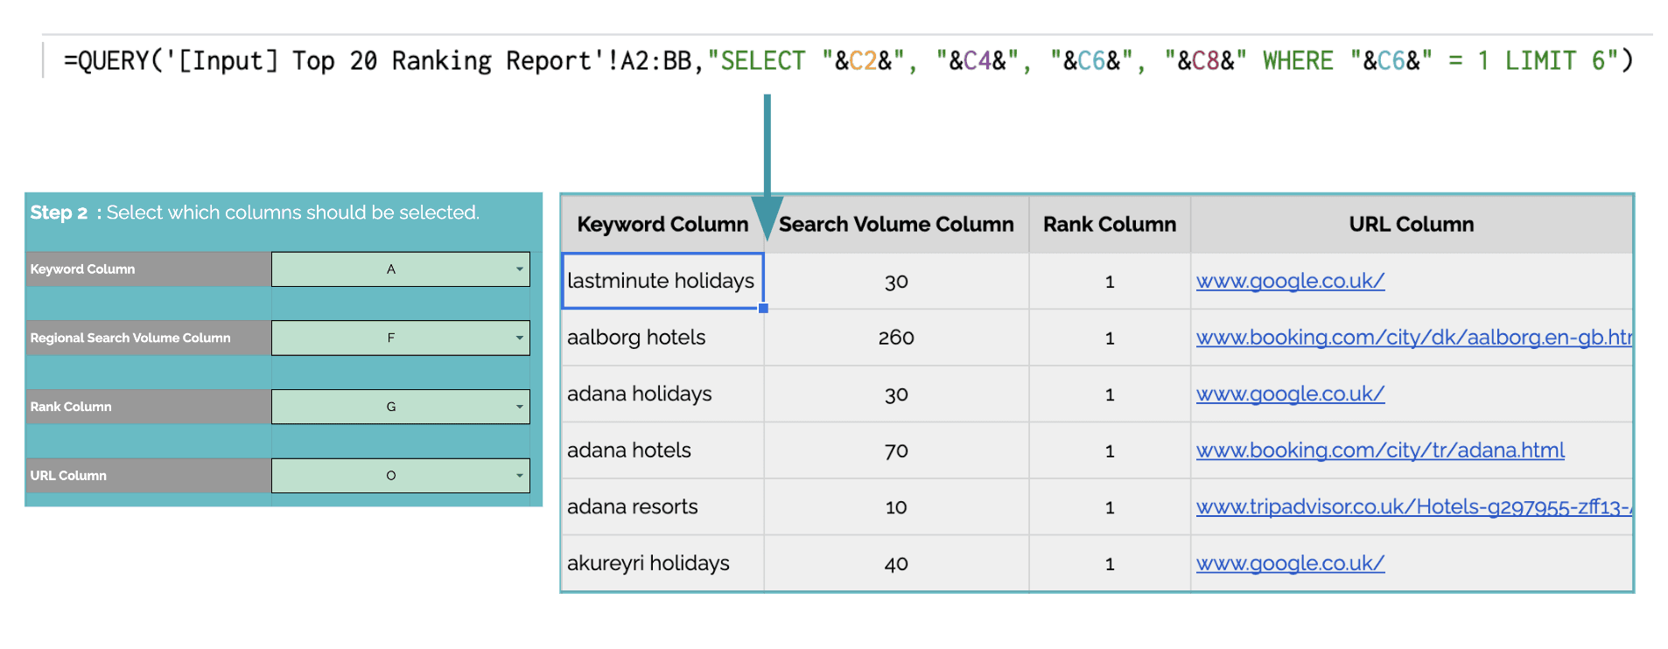1668x649 pixels.
Task: Select the 'Keyword Column' table header cell
Action: [x=662, y=225]
